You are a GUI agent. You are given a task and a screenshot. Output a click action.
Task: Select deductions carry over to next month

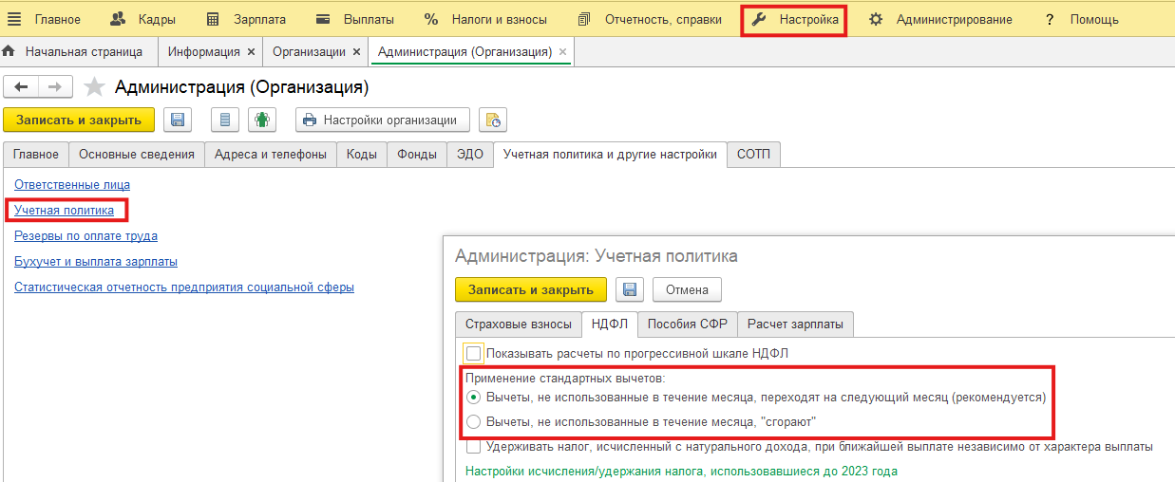473,397
